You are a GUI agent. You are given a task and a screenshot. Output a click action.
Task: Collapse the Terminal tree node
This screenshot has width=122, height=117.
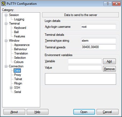point(6,24)
